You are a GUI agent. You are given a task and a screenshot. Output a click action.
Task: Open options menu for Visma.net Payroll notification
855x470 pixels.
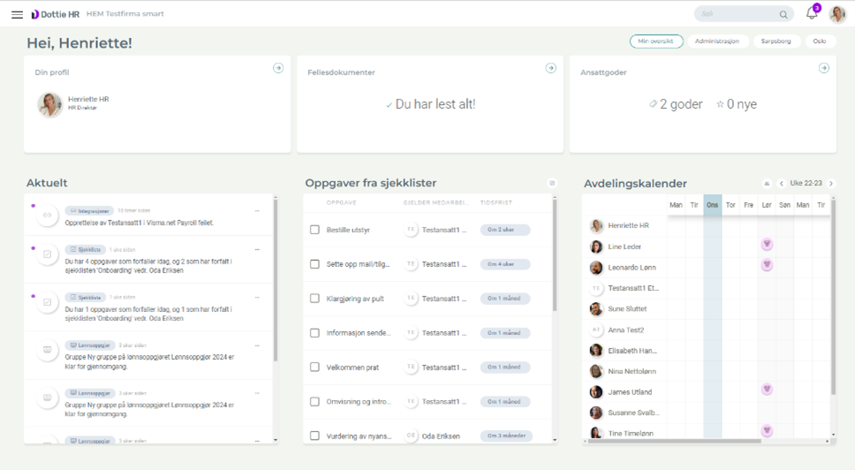pyautogui.click(x=258, y=211)
